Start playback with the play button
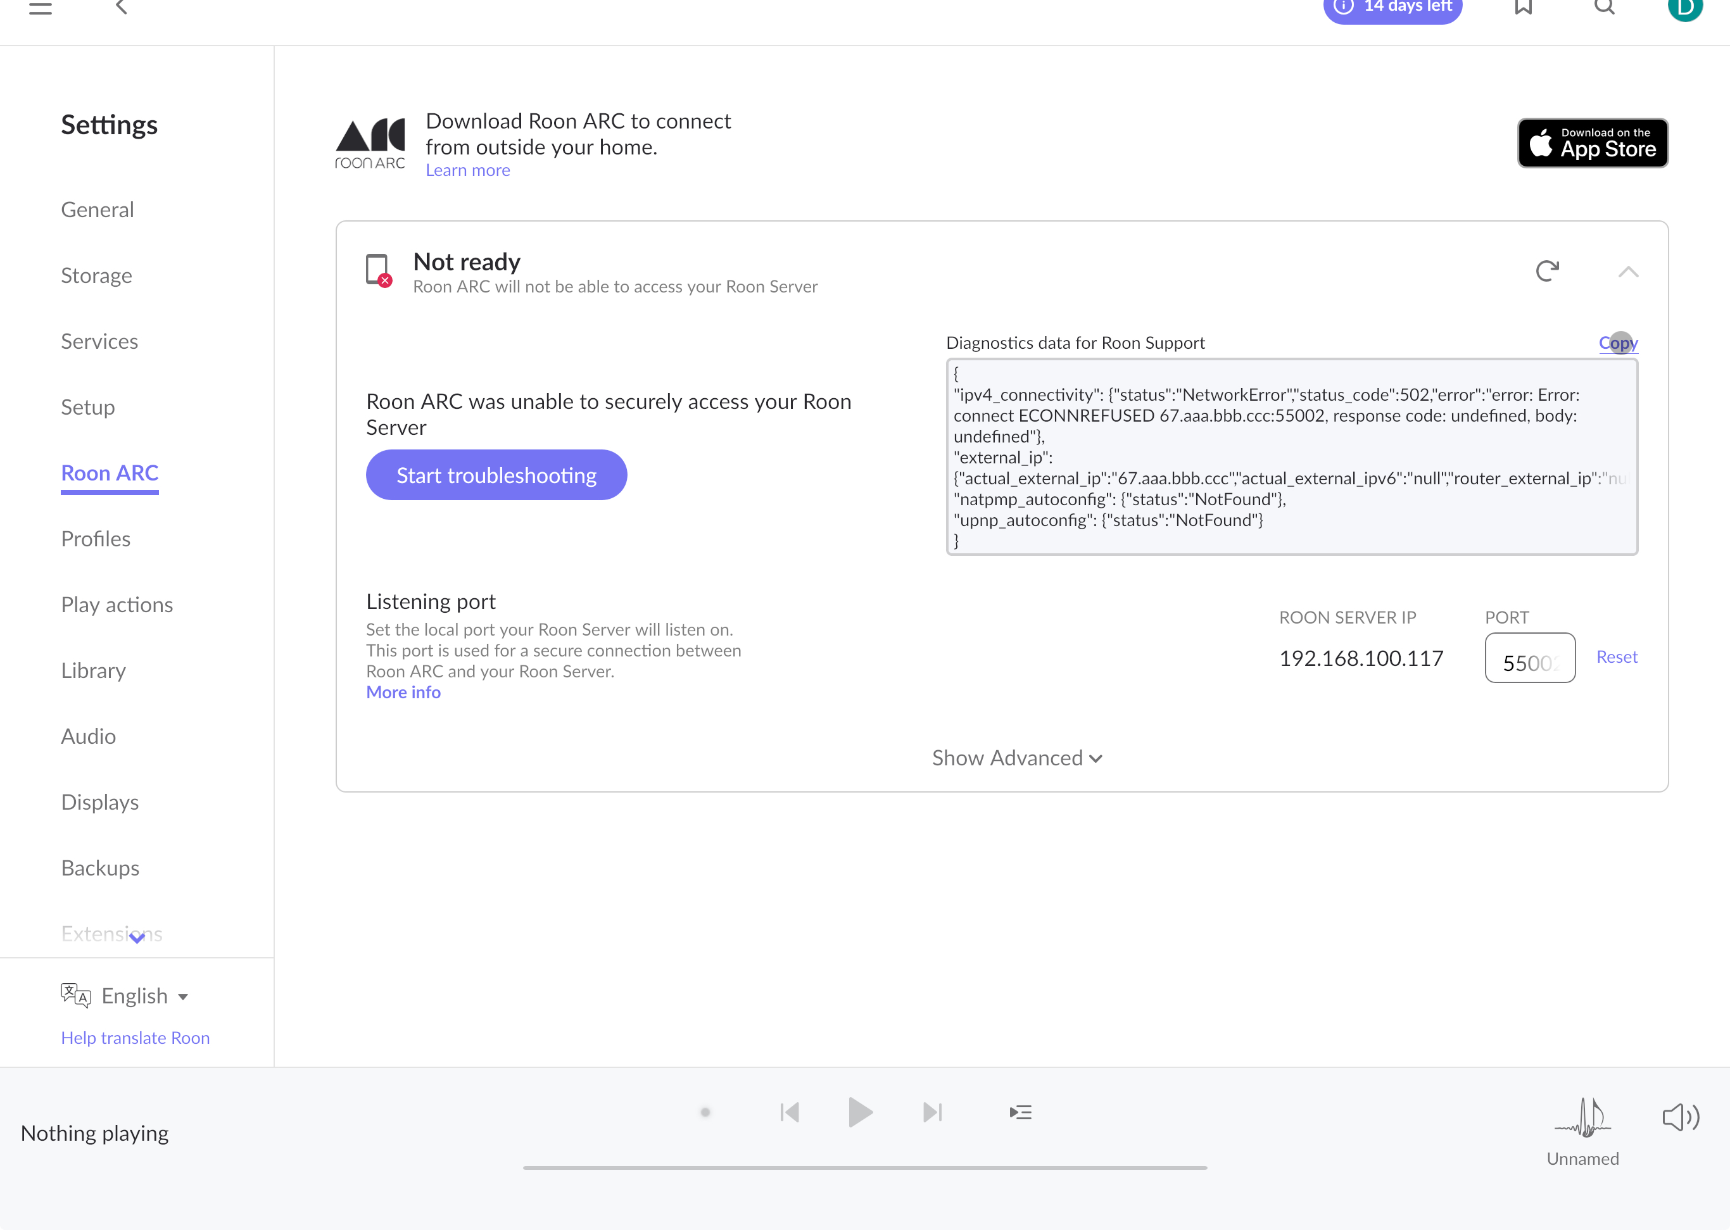This screenshot has height=1230, width=1730. coord(861,1112)
